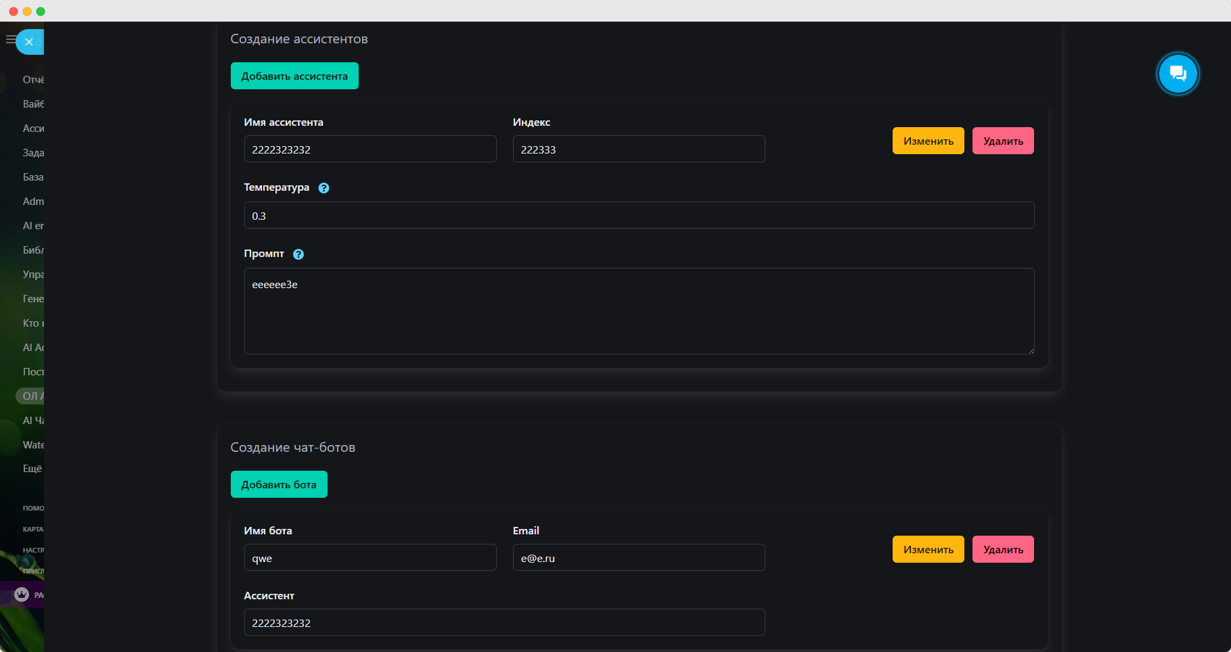Click the НАСТР… link in sidebar footer
This screenshot has width=1231, height=652.
point(33,550)
